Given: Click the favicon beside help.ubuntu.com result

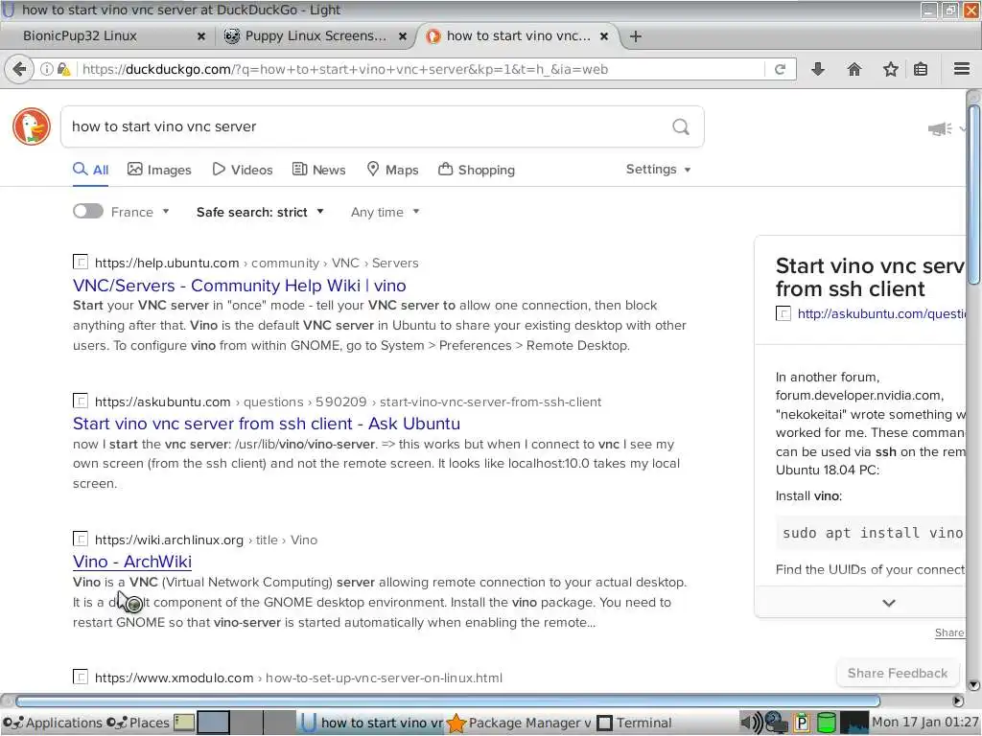Looking at the screenshot, I should [x=81, y=262].
